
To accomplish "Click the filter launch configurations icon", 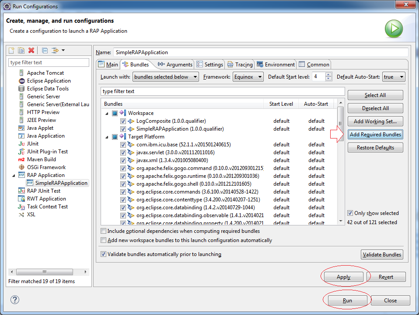I will tap(55, 50).
